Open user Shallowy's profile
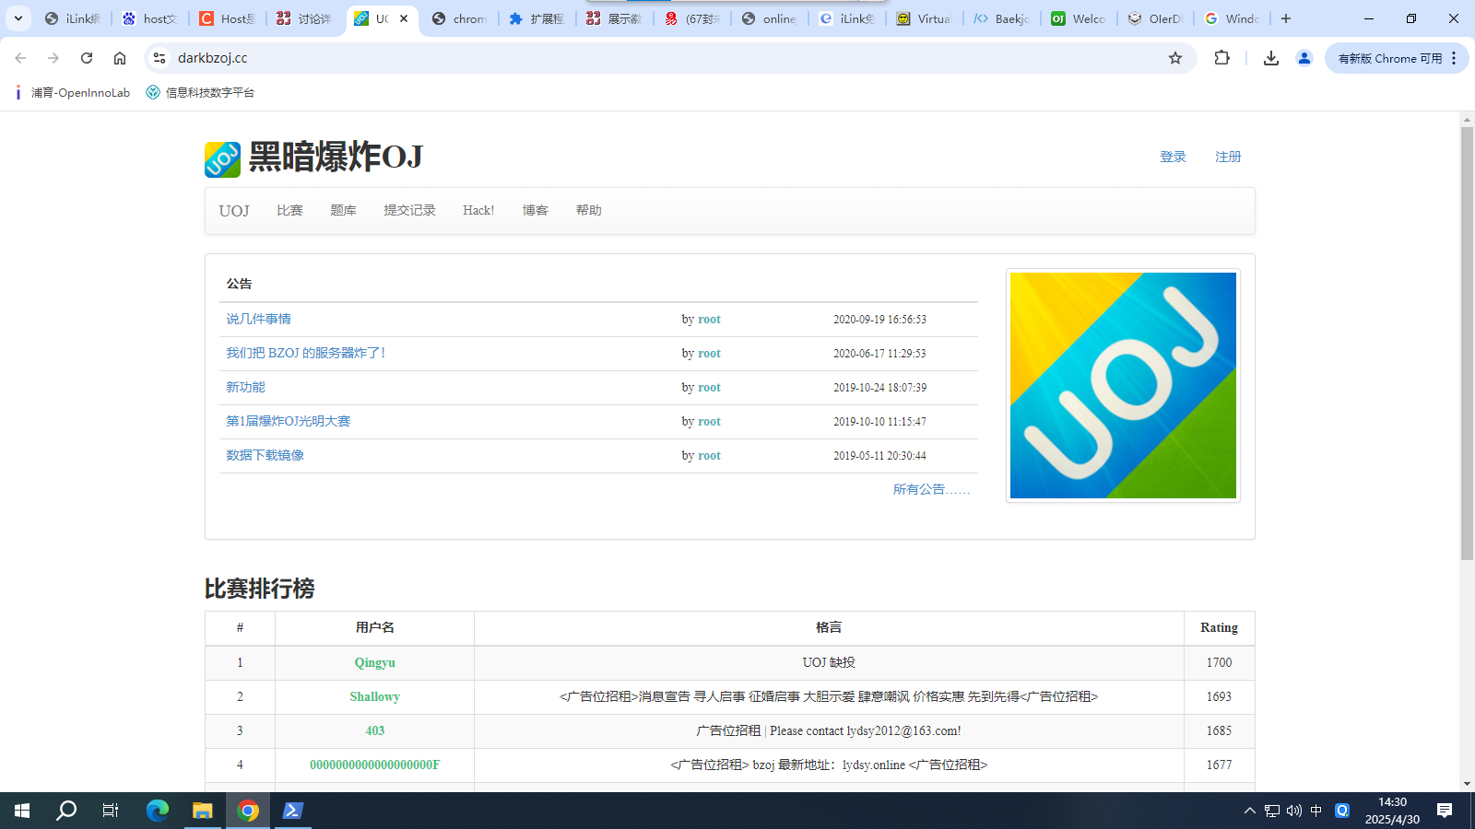 pyautogui.click(x=374, y=696)
